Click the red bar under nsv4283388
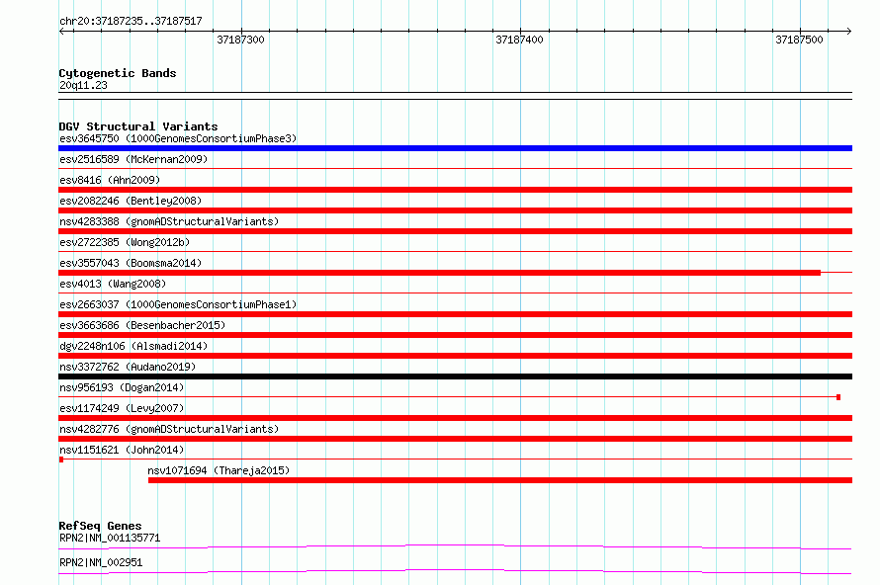 [455, 231]
